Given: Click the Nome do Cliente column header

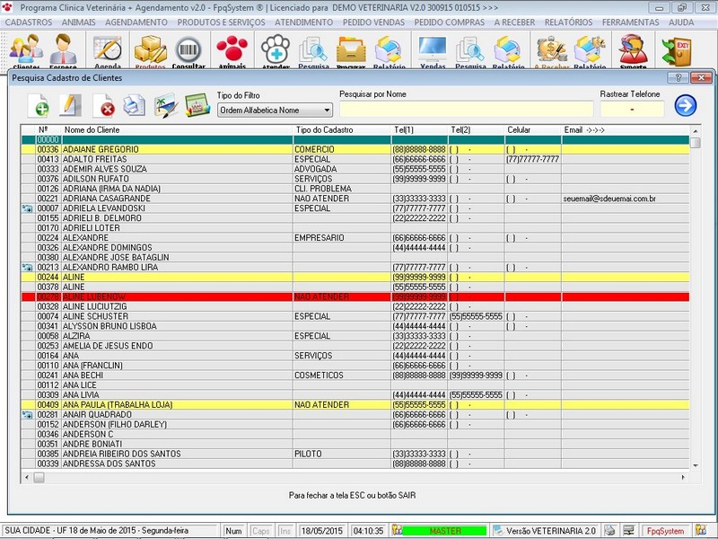Looking at the screenshot, I should [178, 129].
